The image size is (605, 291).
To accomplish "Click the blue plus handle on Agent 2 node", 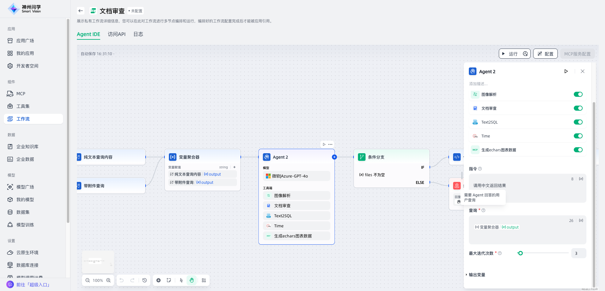I will (x=334, y=157).
